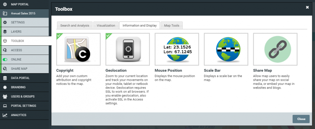Open the Analytics chart icon item

pyautogui.click(x=5, y=115)
